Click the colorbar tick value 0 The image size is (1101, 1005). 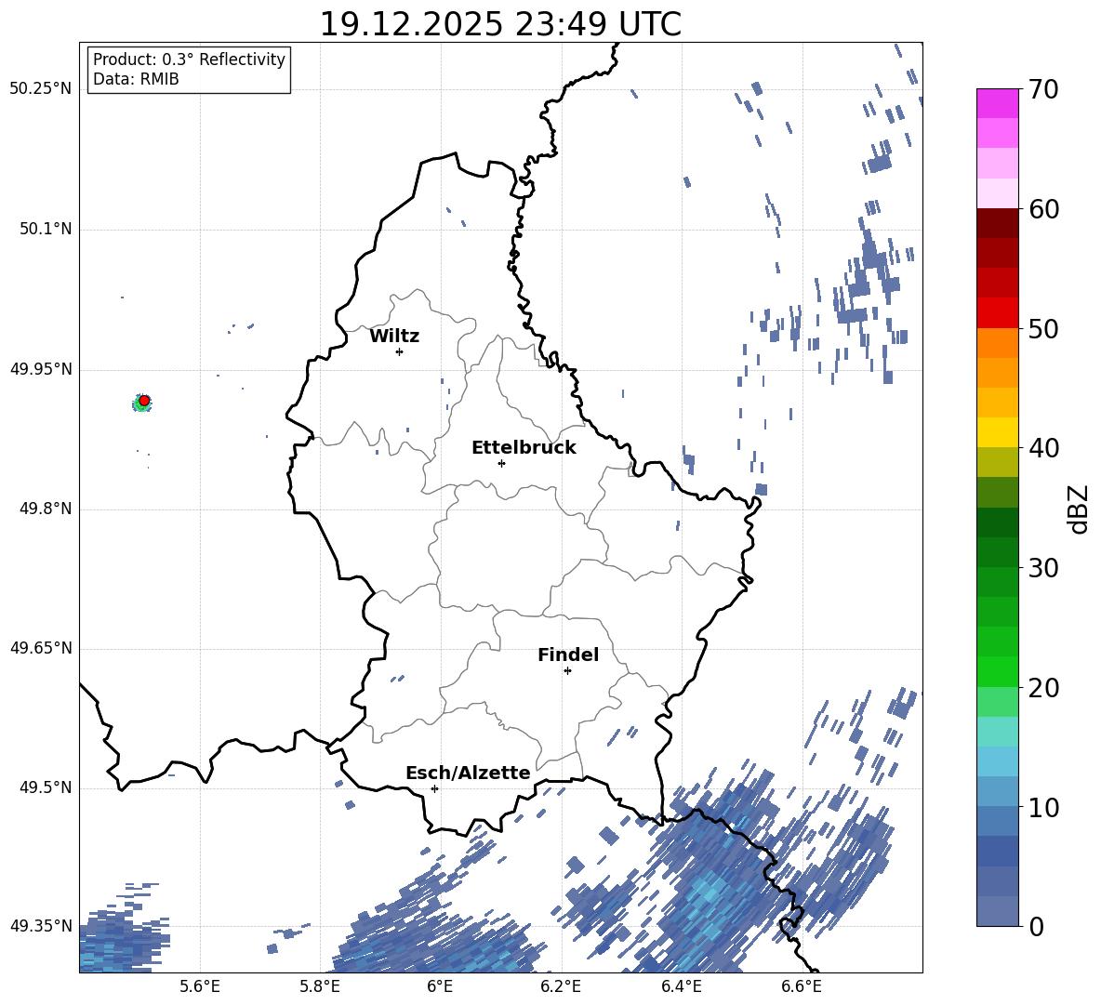click(x=1037, y=926)
